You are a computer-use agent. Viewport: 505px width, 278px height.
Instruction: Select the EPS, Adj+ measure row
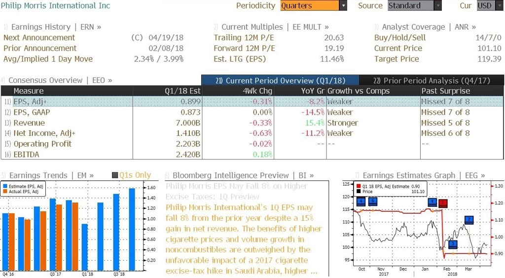(252, 102)
